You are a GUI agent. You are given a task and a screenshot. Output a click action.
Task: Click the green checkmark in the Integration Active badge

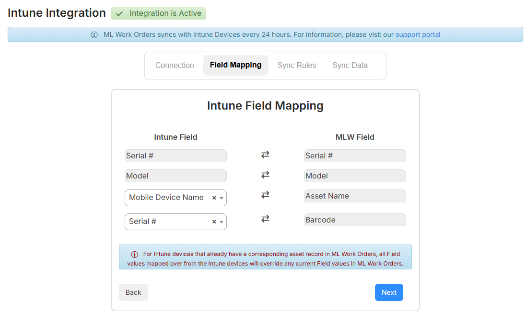coord(119,13)
